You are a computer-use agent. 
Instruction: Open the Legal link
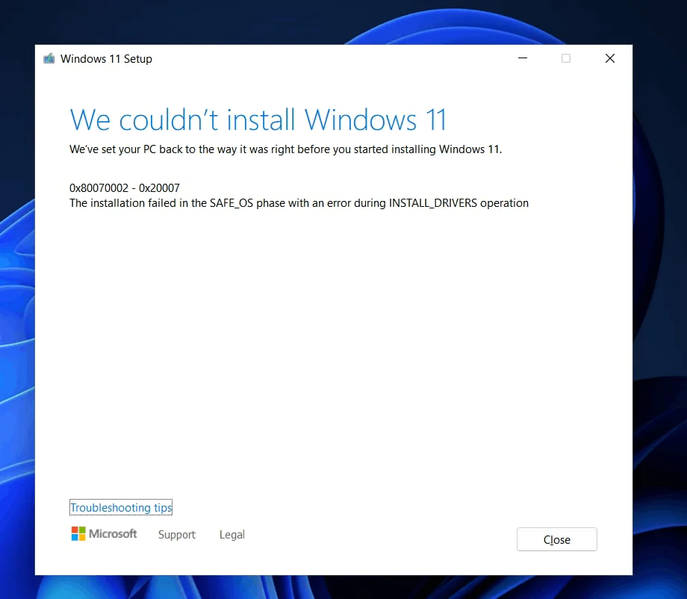231,535
